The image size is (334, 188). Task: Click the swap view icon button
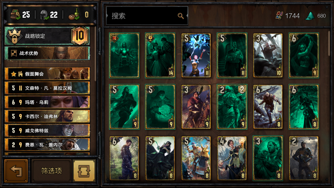pos(84,171)
